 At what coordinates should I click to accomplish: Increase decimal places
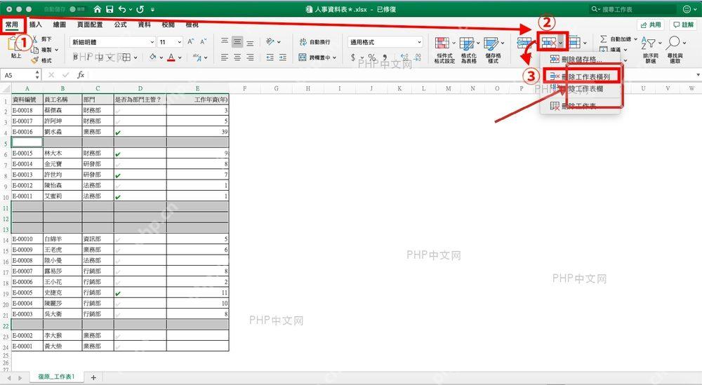405,58
